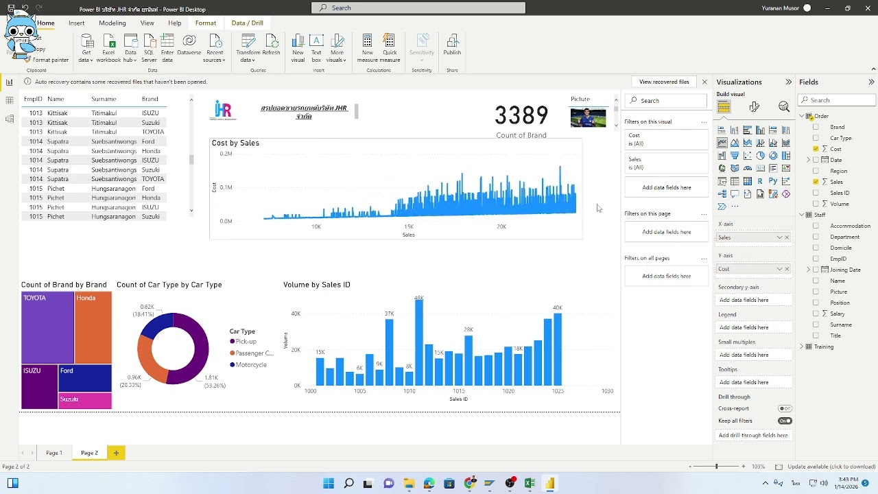Select the Clustered column chart visual
878x494 pixels.
(760, 130)
